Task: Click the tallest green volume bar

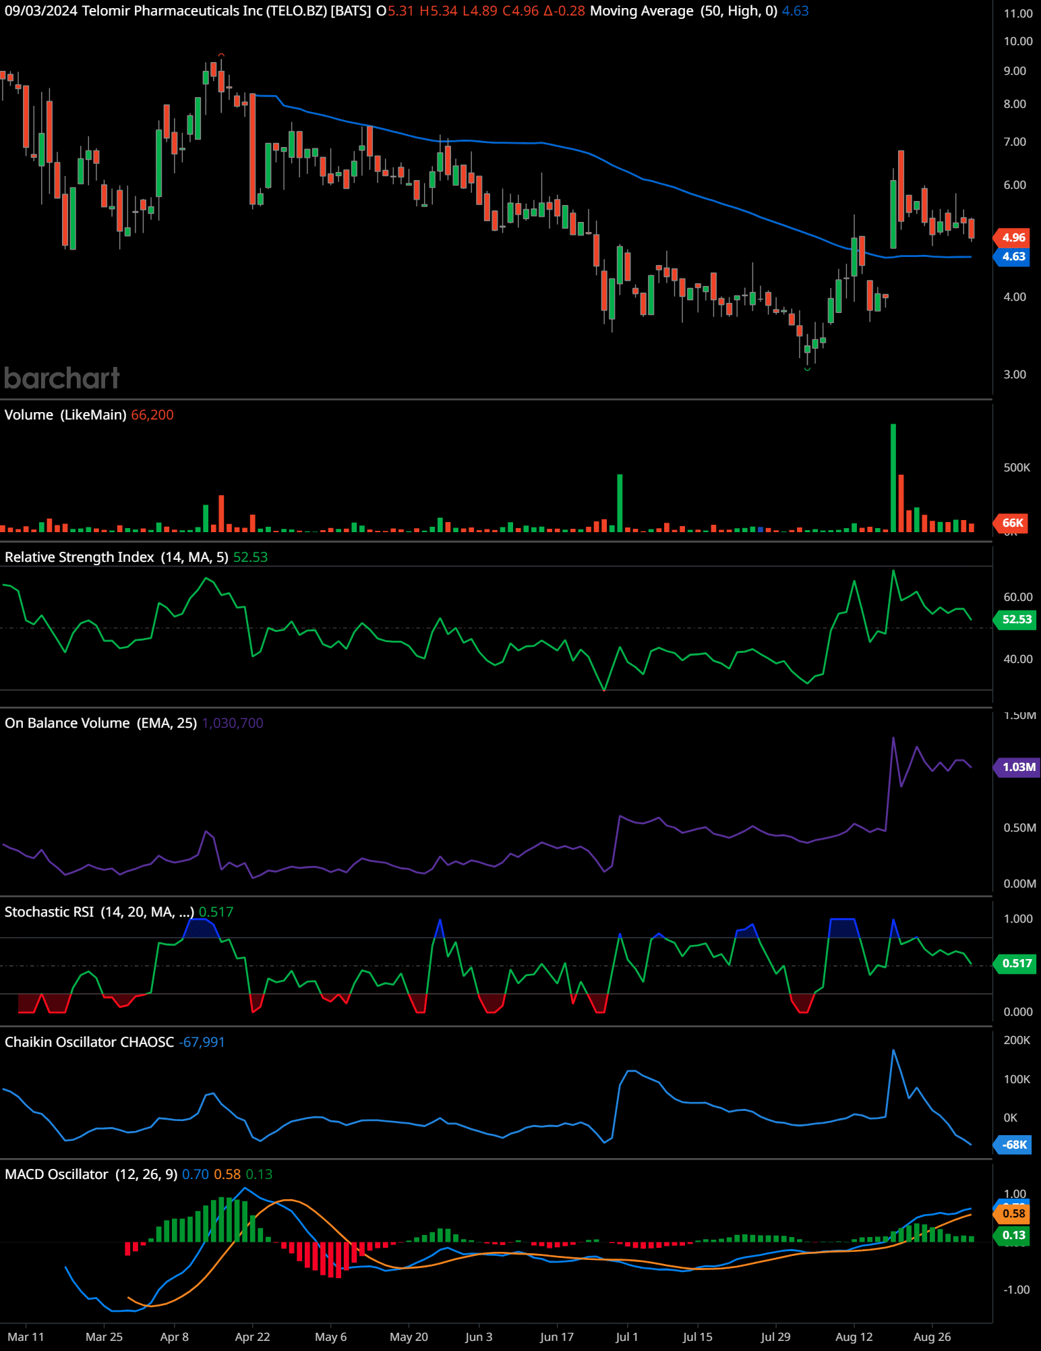Action: pyautogui.click(x=893, y=478)
